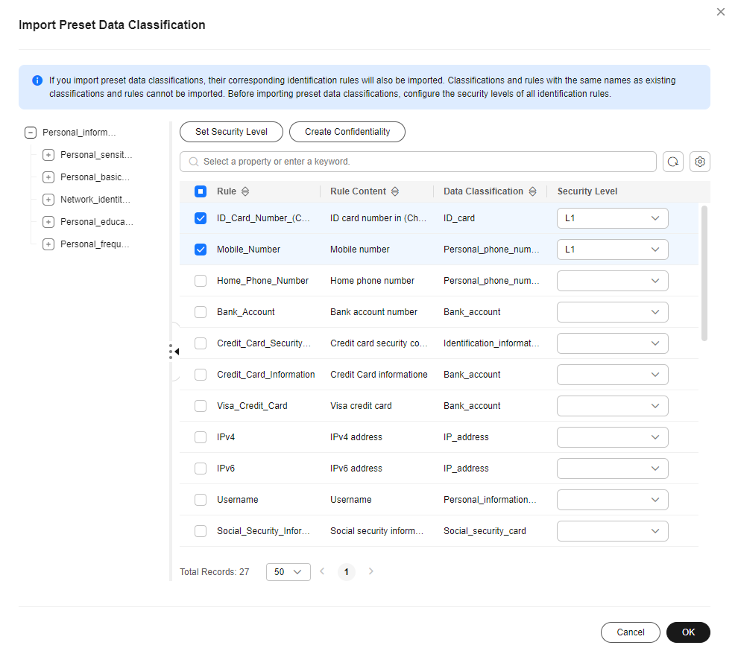Screen dimensions: 738x654
Task: Click the Create Confidentiality button
Action: 347,132
